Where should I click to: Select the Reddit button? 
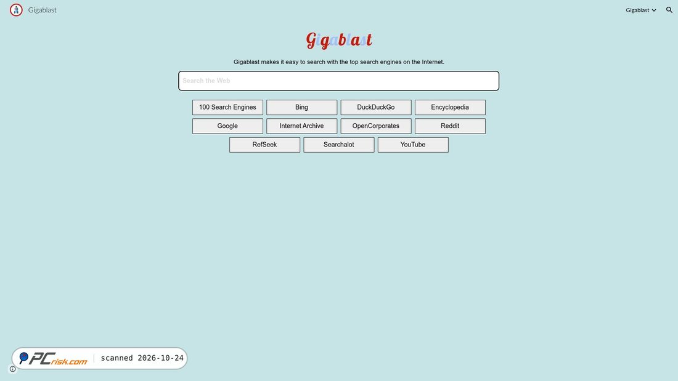450,126
